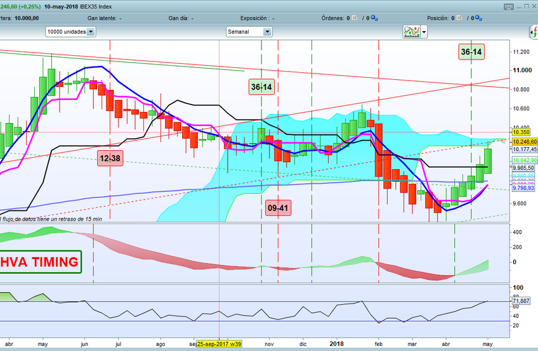
Task: Click the 10.246,60 current price label
Action: (525, 141)
